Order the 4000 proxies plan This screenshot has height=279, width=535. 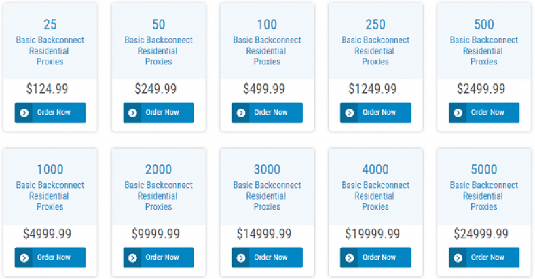(375, 257)
